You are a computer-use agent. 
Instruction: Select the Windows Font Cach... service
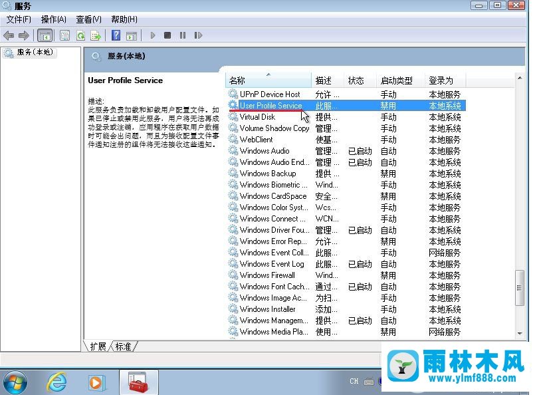pos(274,287)
